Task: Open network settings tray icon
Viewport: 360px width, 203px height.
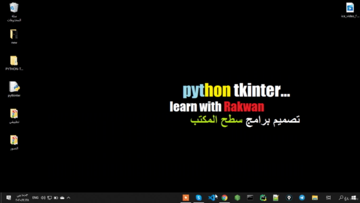Action: coord(49,198)
